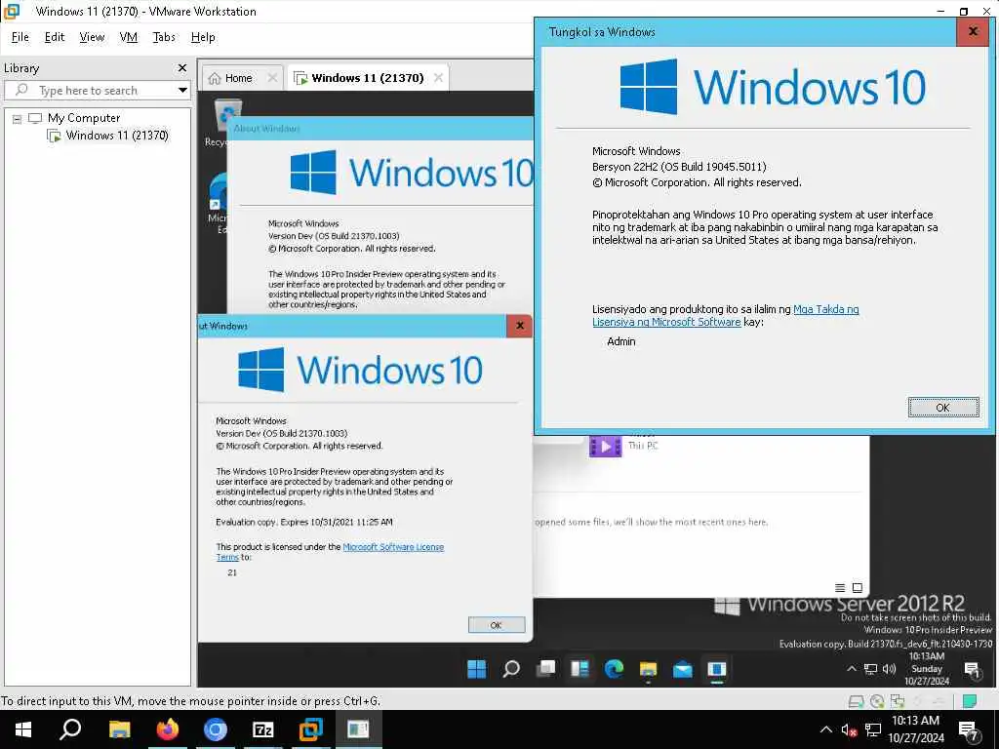Open File Explorer on guest taskbar
This screenshot has width=999, height=749.
[648, 669]
